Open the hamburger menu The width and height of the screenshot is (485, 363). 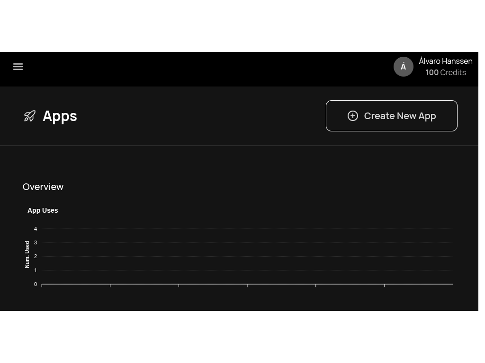(18, 67)
